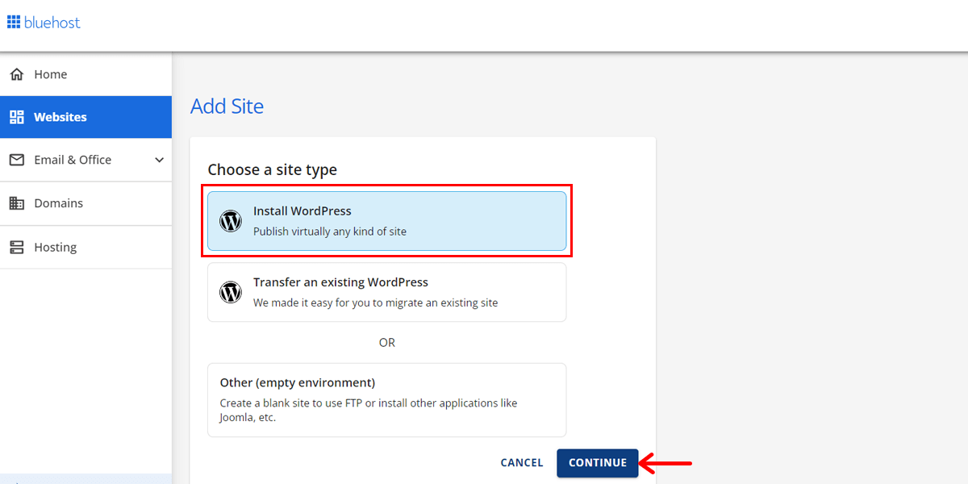The height and width of the screenshot is (484, 968).
Task: Click the Domains building icon
Action: [16, 203]
